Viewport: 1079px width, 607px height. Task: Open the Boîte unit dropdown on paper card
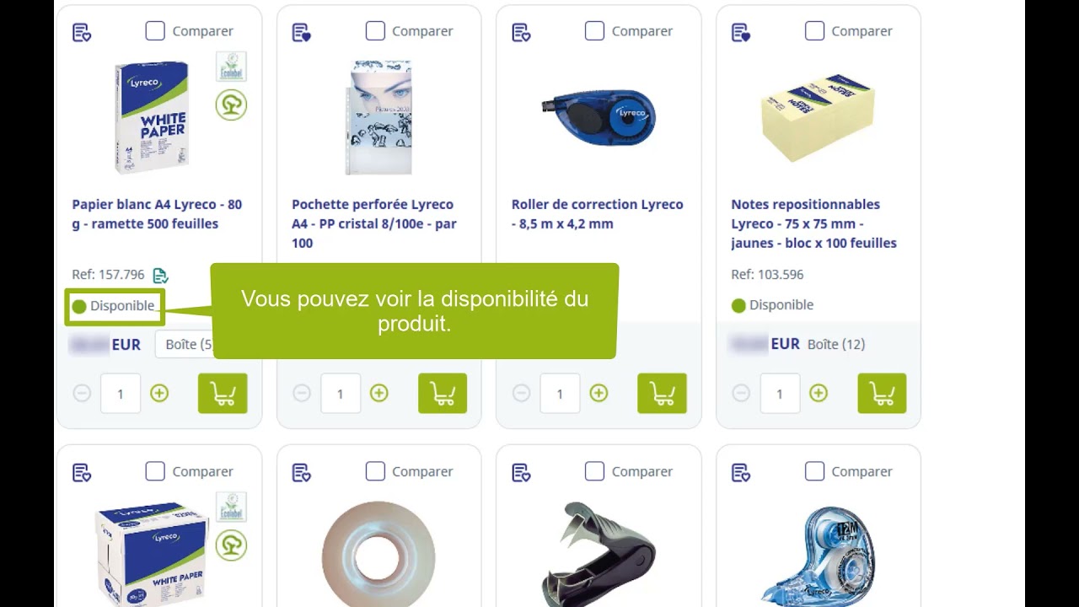point(184,344)
